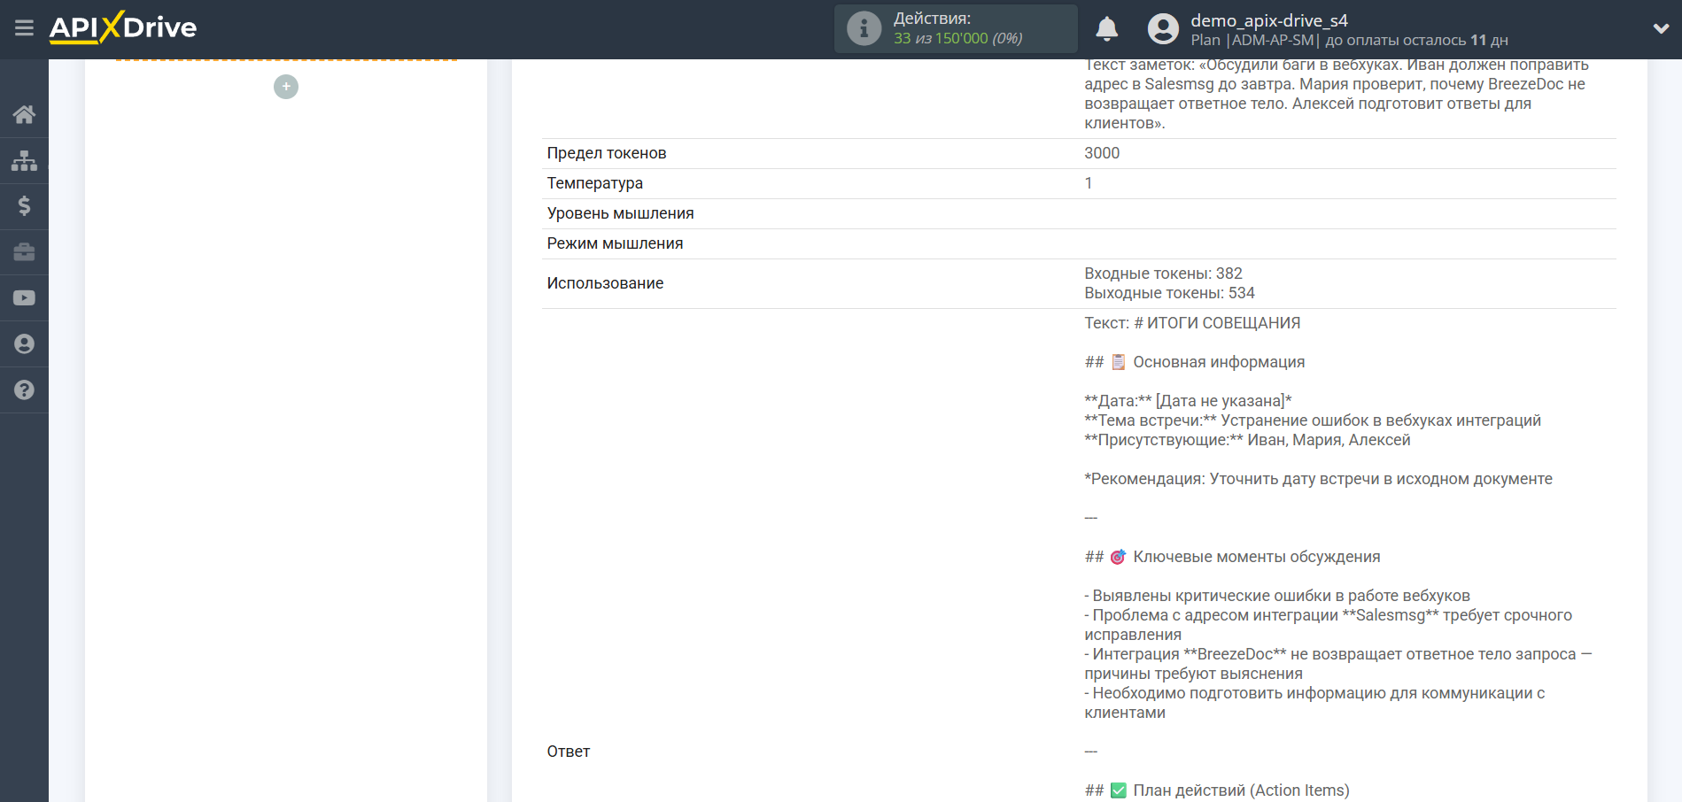Click the actions counter 33 из 150'000
1682x802 pixels.
tap(957, 39)
